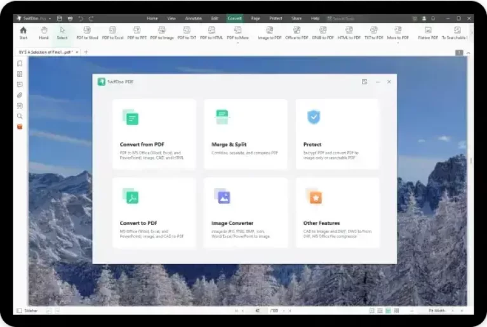Collapse the ribbon with the chevron

tap(469, 53)
